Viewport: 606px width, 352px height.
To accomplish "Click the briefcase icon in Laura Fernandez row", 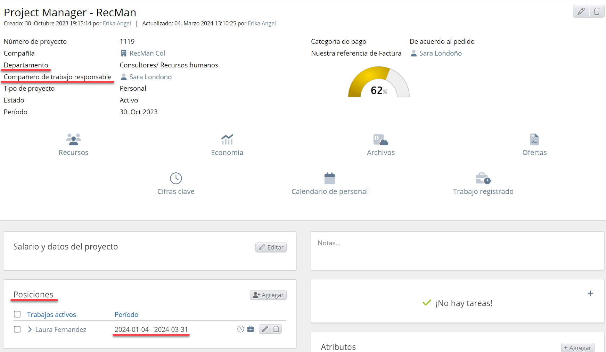I will click(251, 329).
